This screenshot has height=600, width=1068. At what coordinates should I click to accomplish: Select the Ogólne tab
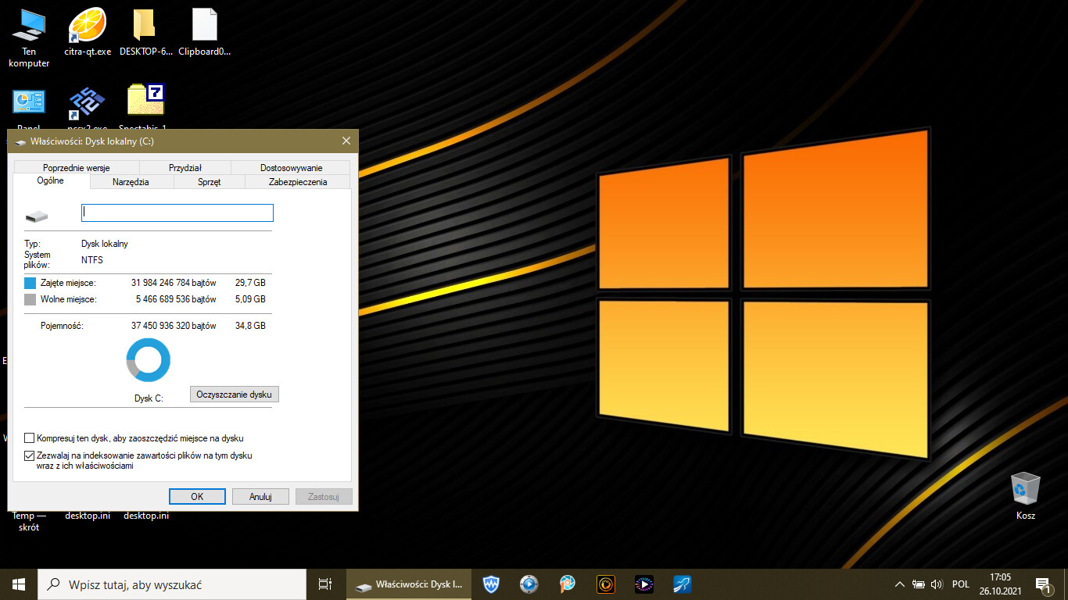(51, 180)
